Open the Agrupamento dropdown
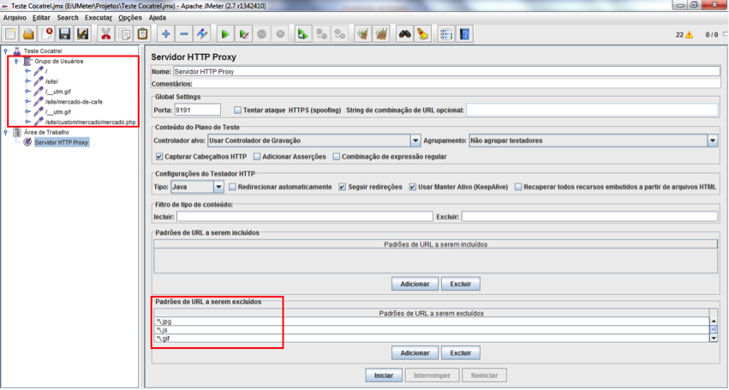729x390 pixels. (x=712, y=141)
